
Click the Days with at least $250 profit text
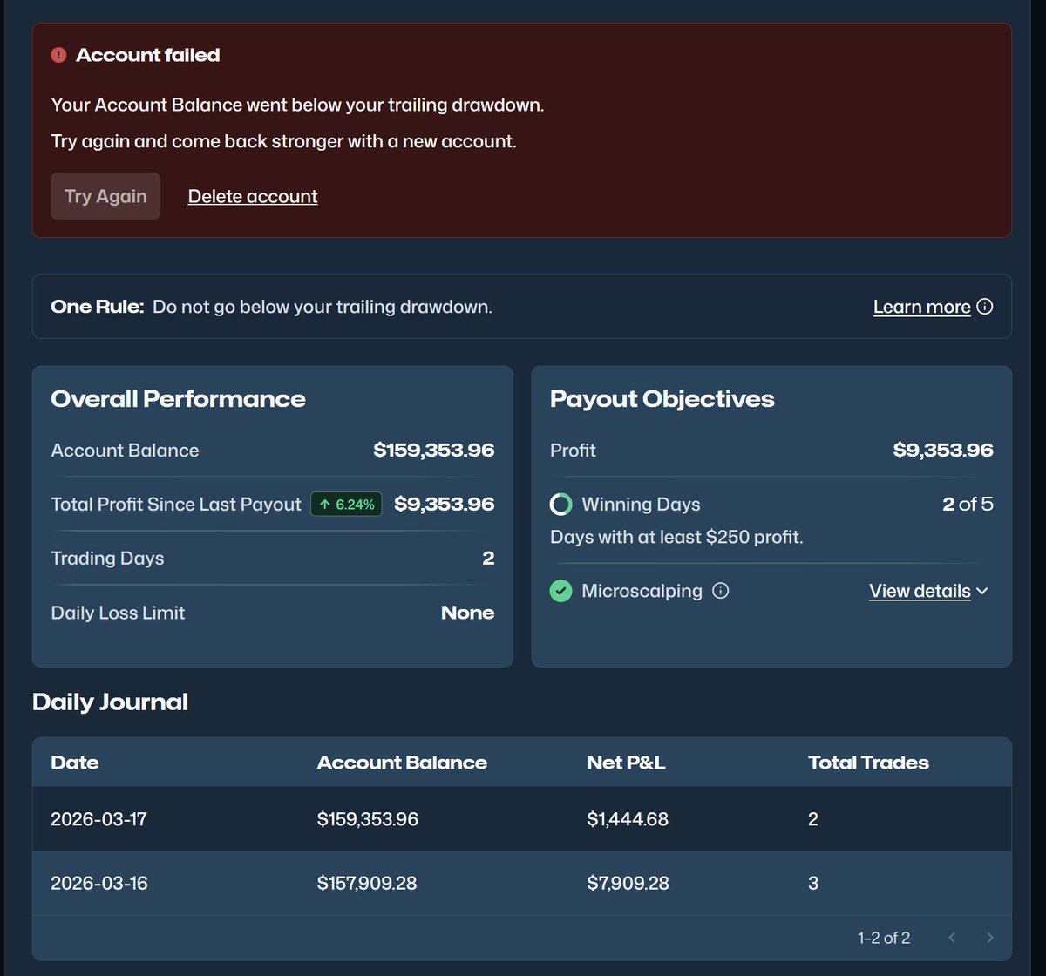(x=676, y=537)
